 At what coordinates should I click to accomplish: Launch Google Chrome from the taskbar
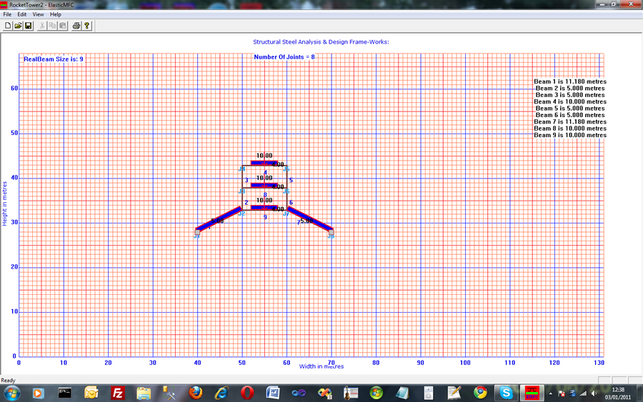(480, 393)
